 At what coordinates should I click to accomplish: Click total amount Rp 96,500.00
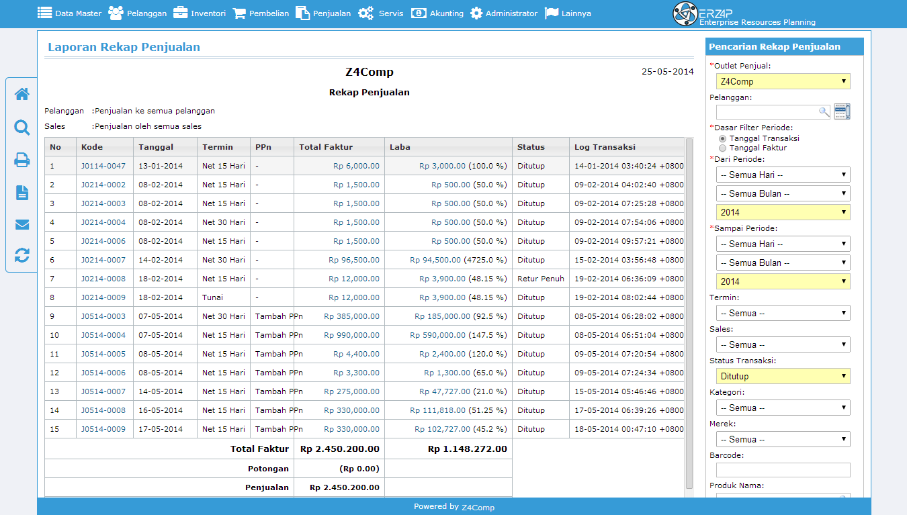pyautogui.click(x=354, y=260)
